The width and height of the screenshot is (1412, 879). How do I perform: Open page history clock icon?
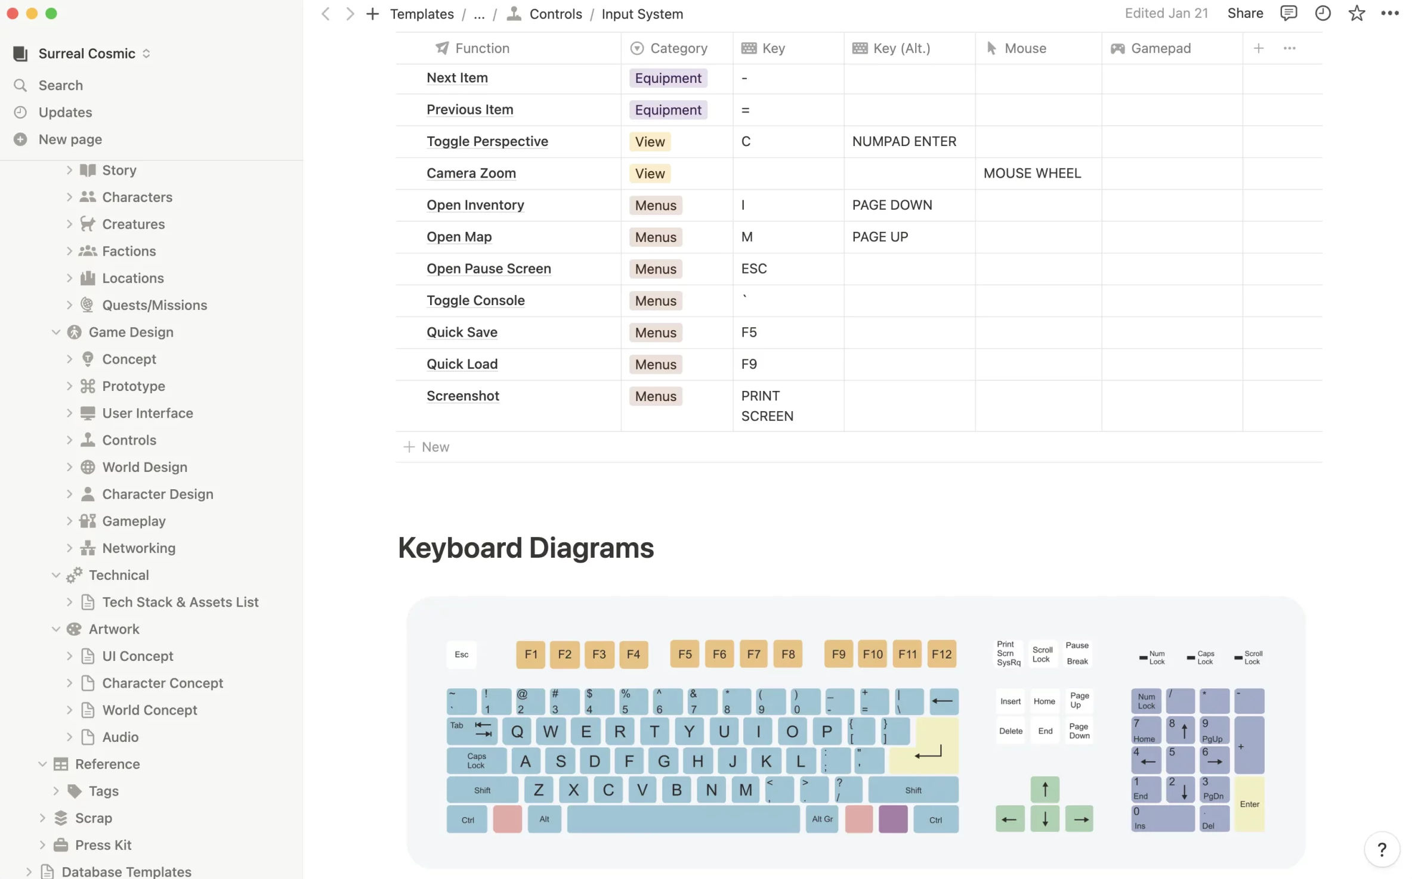click(1323, 13)
